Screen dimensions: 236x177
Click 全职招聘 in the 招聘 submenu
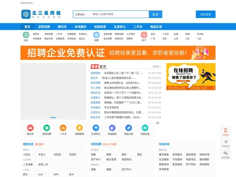[x=108, y=34]
